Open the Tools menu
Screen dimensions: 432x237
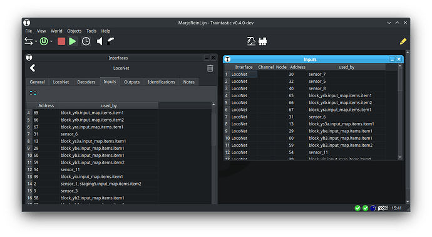point(91,31)
